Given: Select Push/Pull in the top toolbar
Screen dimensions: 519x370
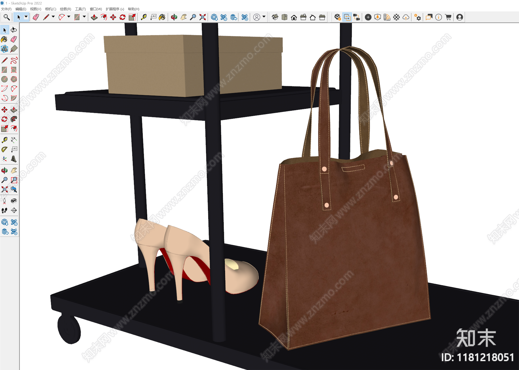Looking at the screenshot, I should 94,17.
